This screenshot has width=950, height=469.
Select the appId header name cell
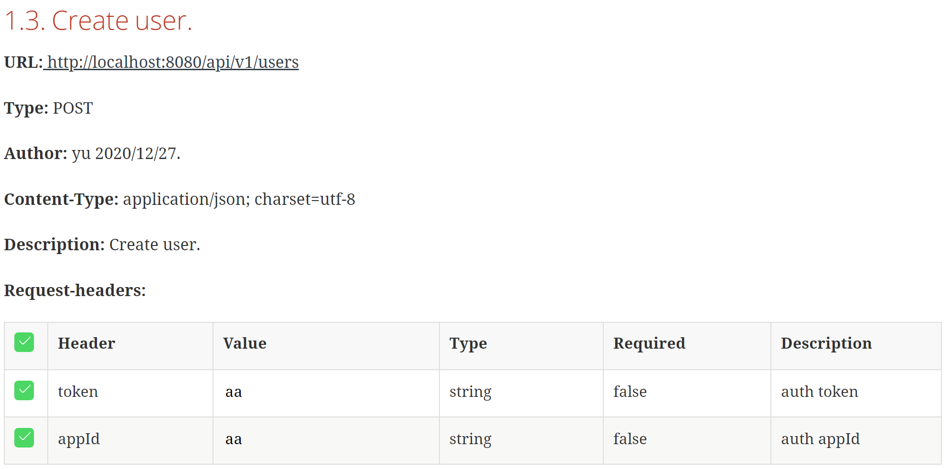79,439
